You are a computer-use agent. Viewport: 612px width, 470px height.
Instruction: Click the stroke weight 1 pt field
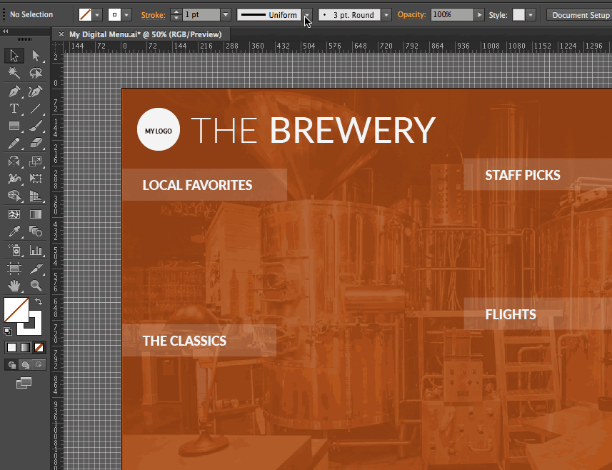(201, 15)
